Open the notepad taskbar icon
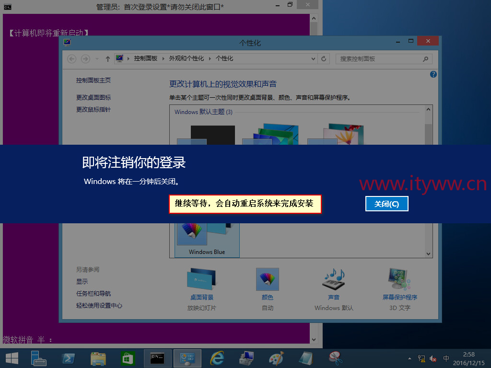 [306, 358]
